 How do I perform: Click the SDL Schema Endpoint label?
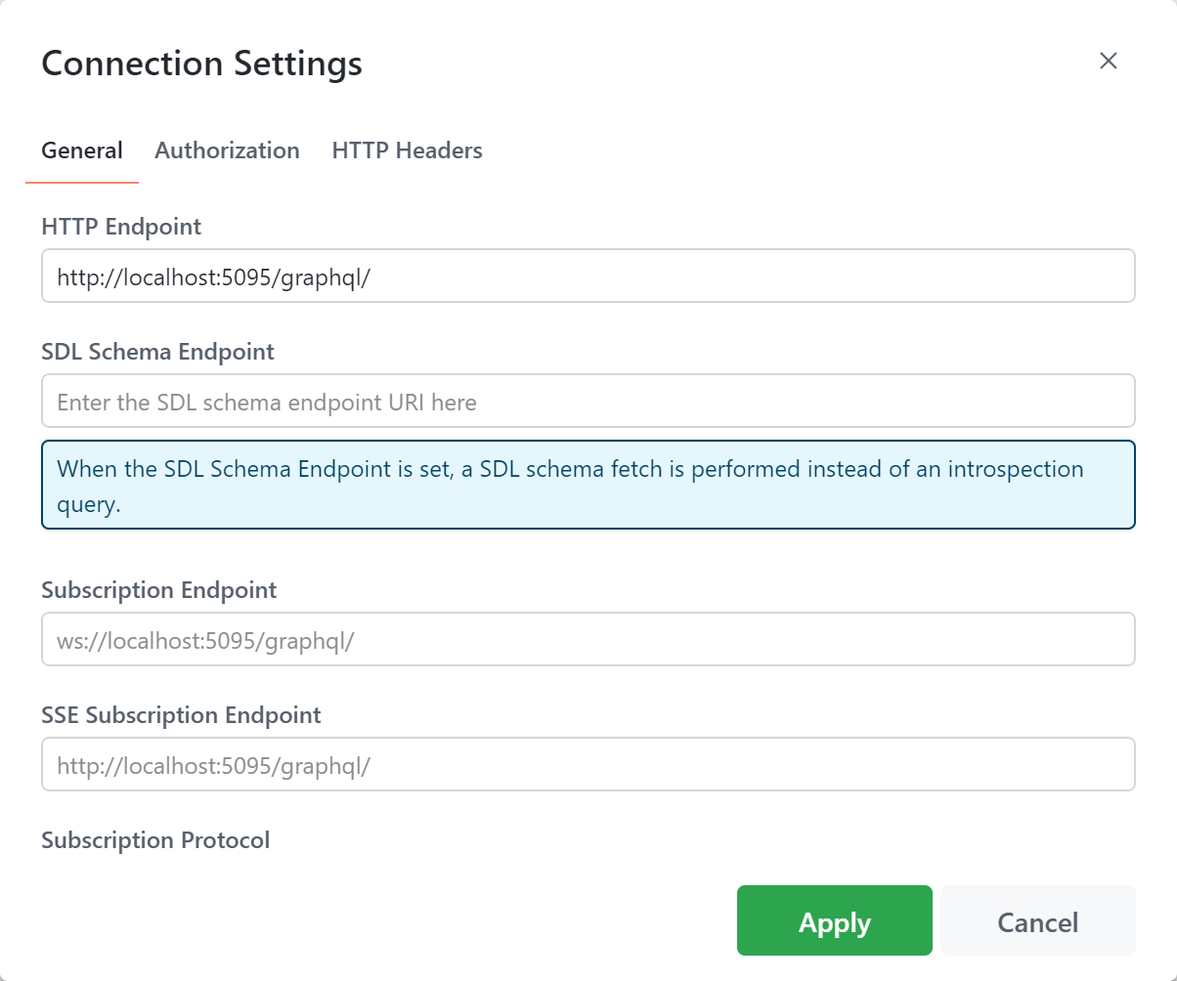coord(157,352)
